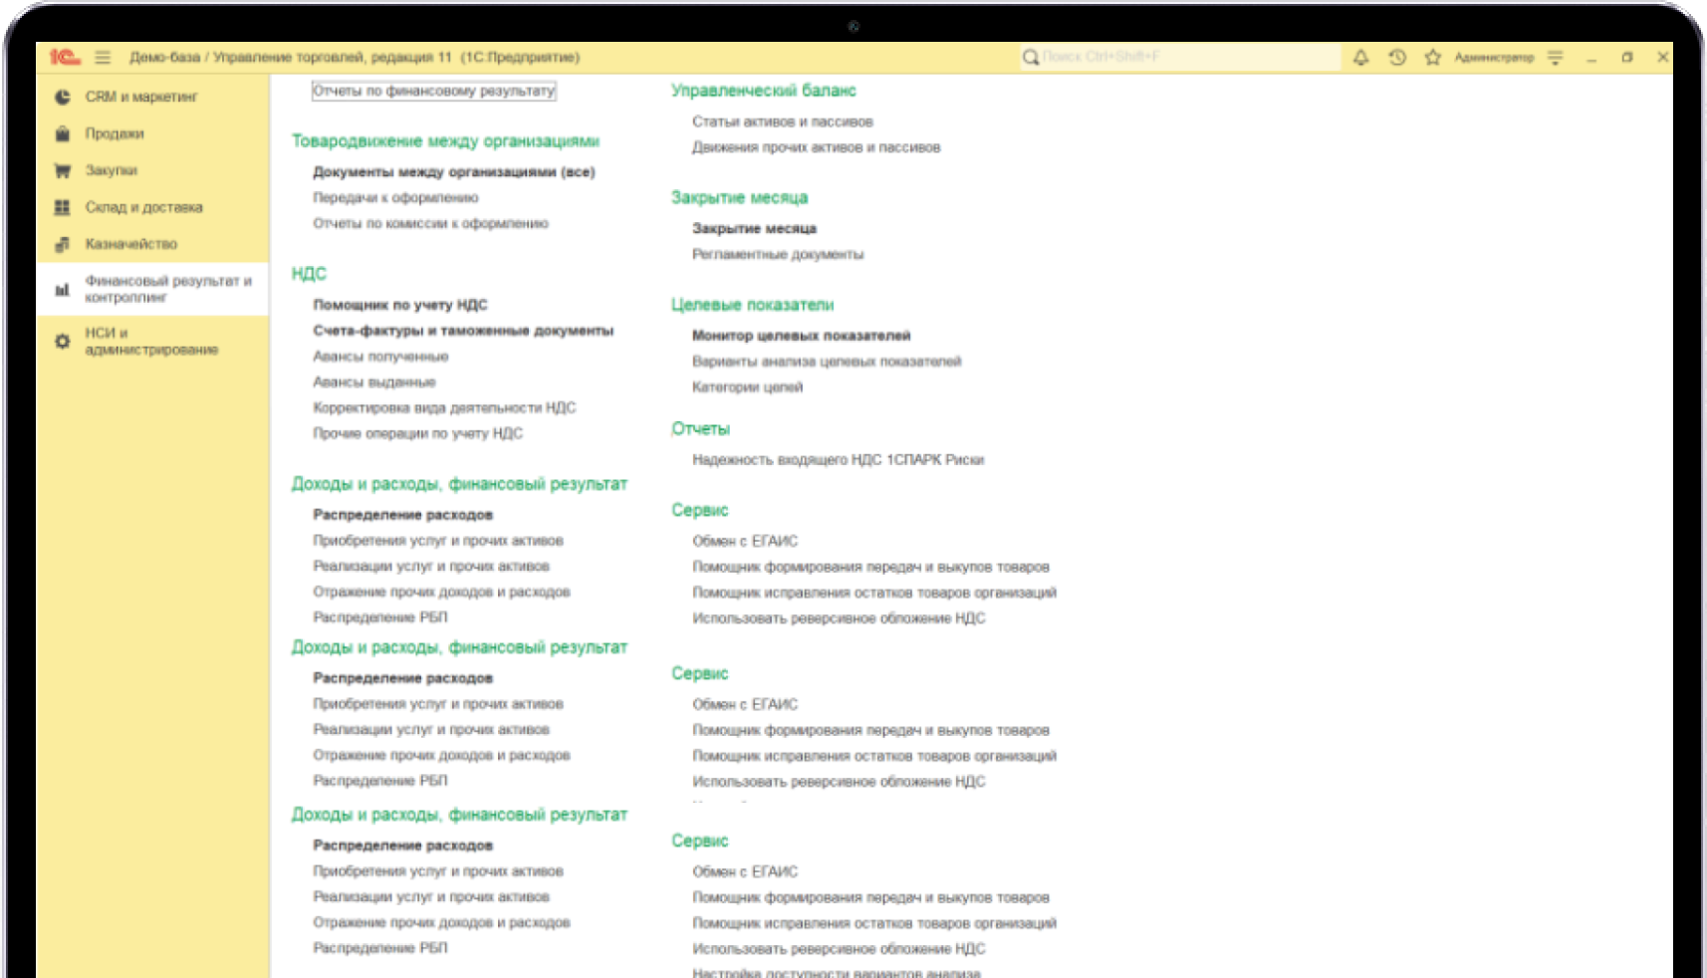Click the 1C logo icon
The image size is (1707, 978).
coord(64,58)
